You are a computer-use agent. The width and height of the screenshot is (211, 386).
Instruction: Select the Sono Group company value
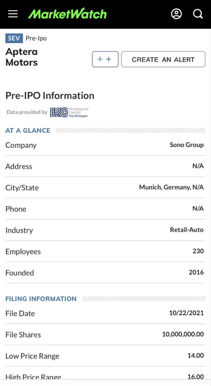tap(187, 145)
